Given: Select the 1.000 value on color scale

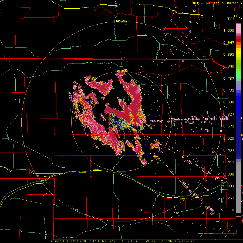Looking at the screenshot, I should coord(229,30).
